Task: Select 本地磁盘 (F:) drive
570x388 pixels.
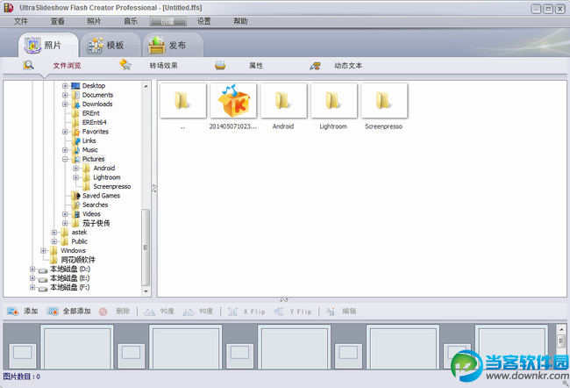Action: (70, 288)
